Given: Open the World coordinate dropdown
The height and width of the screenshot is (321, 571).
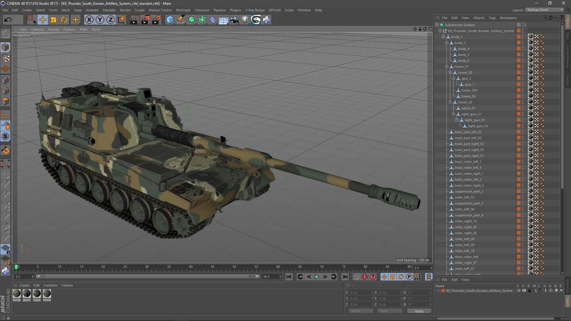Looking at the screenshot, I should 361,311.
